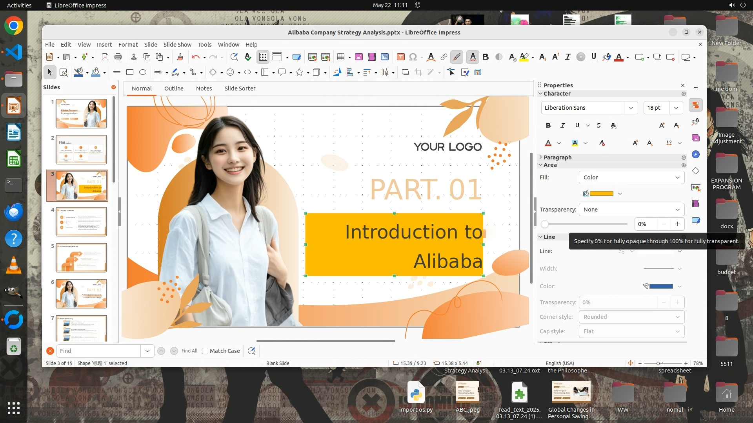Click the Insert Table toolbar icon
753x423 pixels.
pos(340,57)
